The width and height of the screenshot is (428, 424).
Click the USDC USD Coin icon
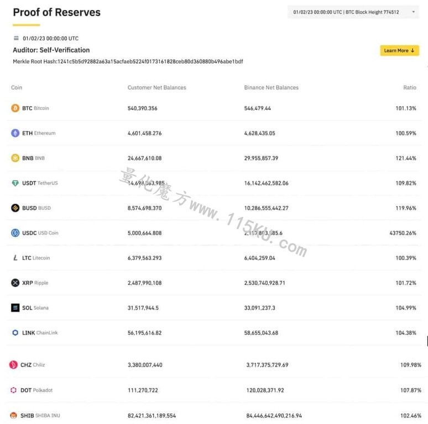click(15, 233)
